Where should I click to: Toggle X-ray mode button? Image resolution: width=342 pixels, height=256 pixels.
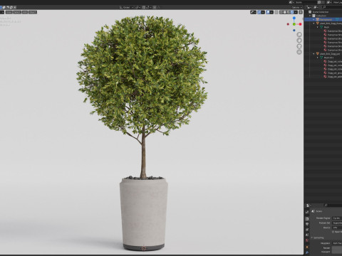coord(276,12)
